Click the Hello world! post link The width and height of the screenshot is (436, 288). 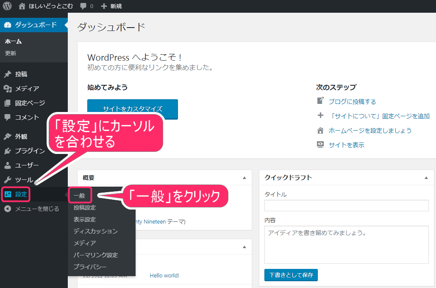coord(164,275)
